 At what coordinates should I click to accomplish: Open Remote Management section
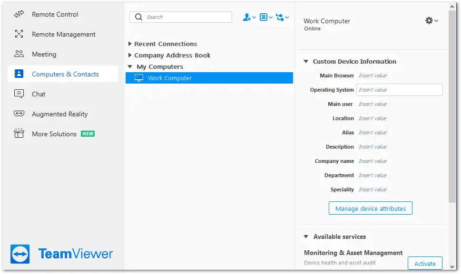coord(63,34)
